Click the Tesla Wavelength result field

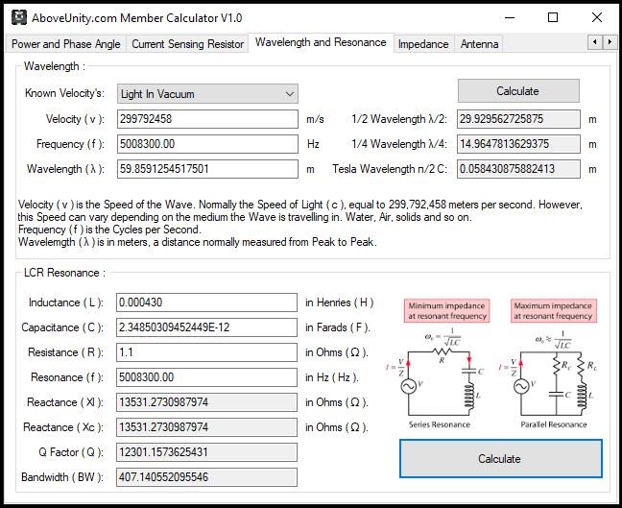tap(518, 169)
